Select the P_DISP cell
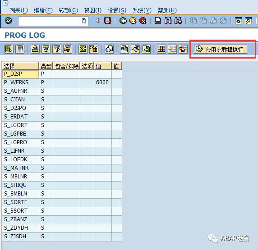This screenshot has width=258, height=250. 20,74
